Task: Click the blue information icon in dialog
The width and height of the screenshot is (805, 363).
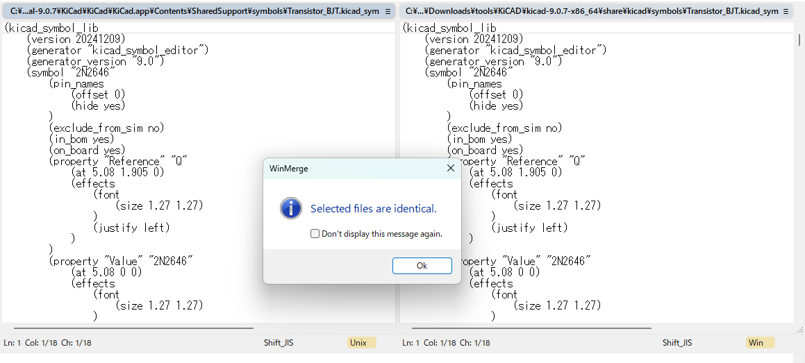Action: (290, 209)
